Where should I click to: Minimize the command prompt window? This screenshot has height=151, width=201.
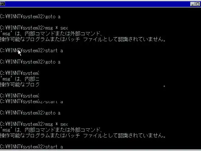[x=193, y=4]
